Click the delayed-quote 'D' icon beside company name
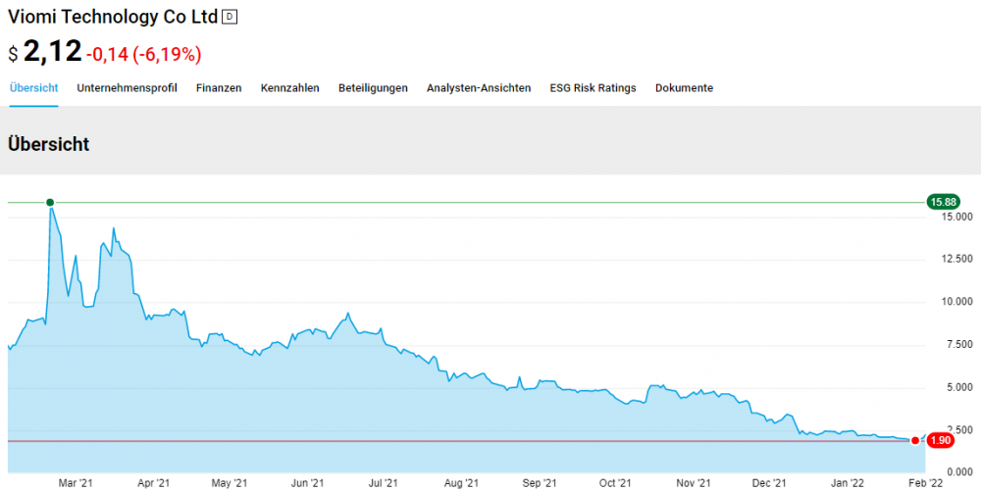The width and height of the screenshot is (981, 491). pyautogui.click(x=230, y=18)
